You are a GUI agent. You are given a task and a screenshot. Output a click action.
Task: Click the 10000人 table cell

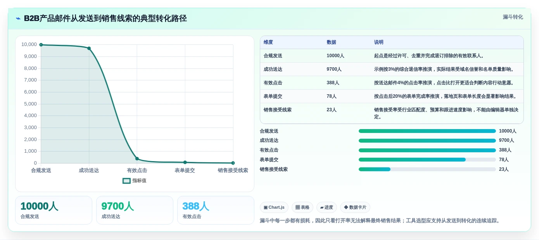pos(335,56)
